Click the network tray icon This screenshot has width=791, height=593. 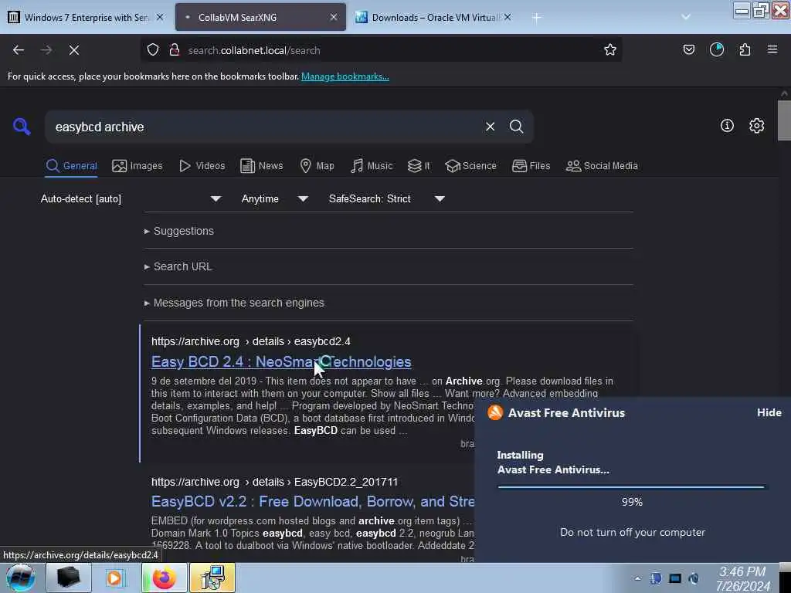click(x=675, y=578)
